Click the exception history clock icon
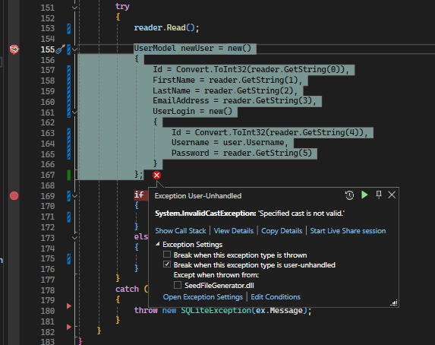The width and height of the screenshot is (435, 345). [349, 195]
